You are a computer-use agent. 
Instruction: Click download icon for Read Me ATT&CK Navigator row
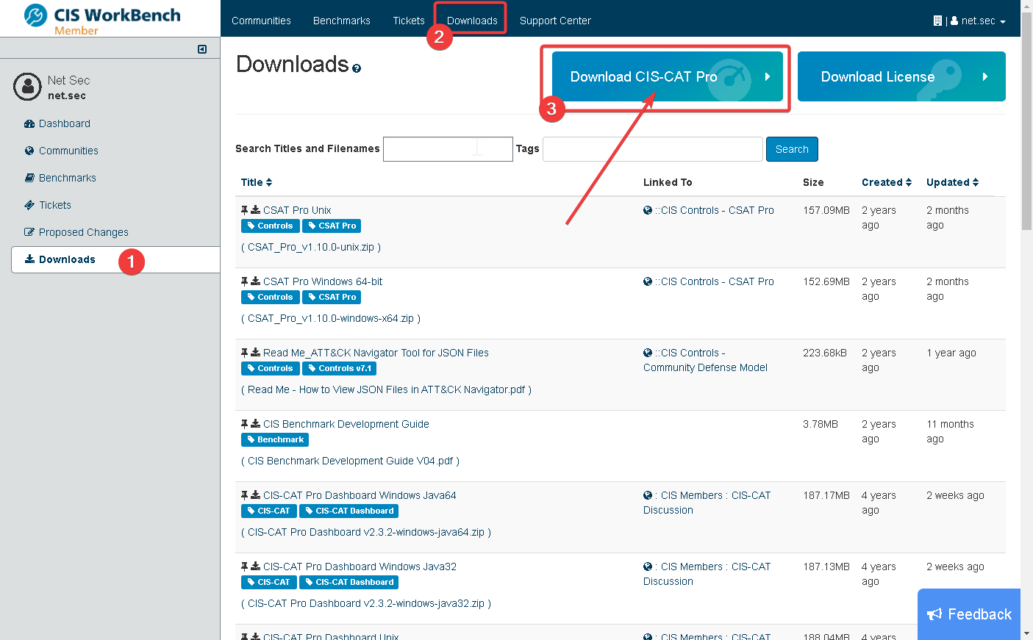pos(255,353)
